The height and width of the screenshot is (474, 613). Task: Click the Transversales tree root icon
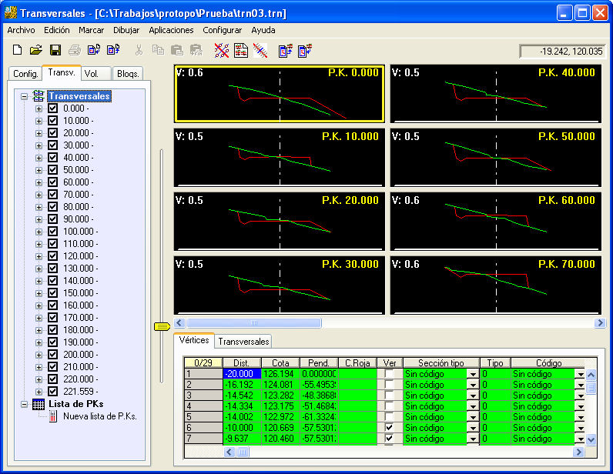point(39,95)
